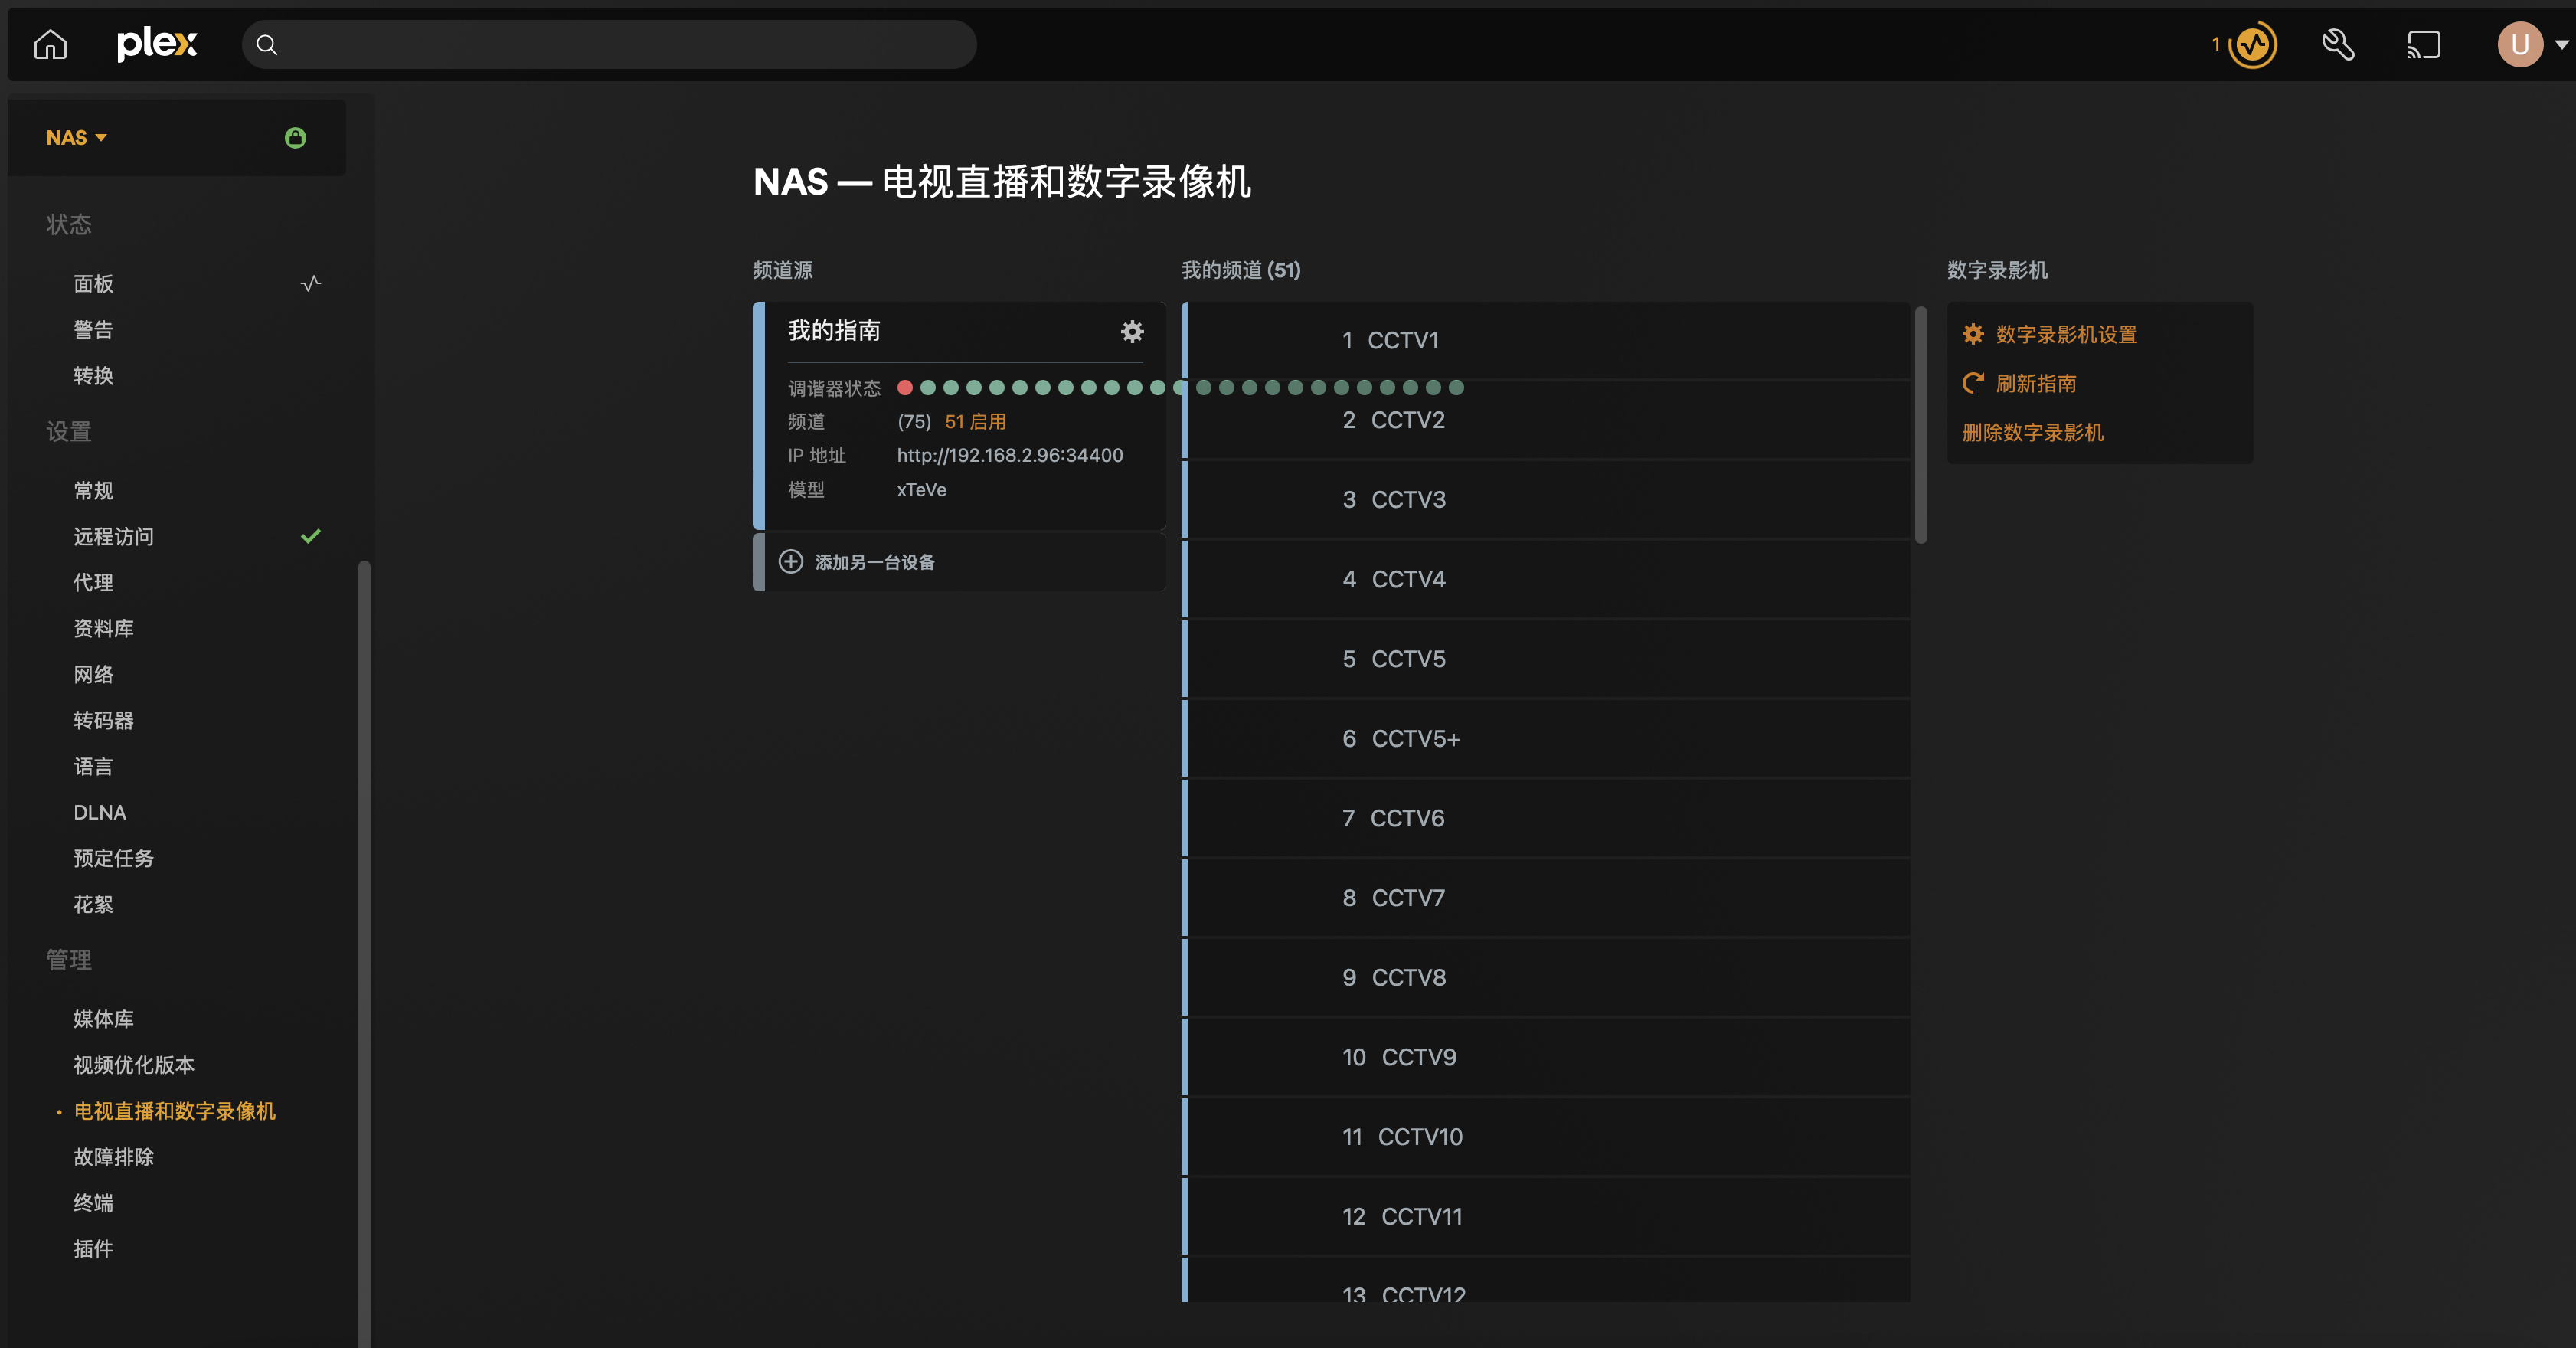This screenshot has width=2576, height=1348.
Task: Click the red tuner status dot
Action: point(905,388)
